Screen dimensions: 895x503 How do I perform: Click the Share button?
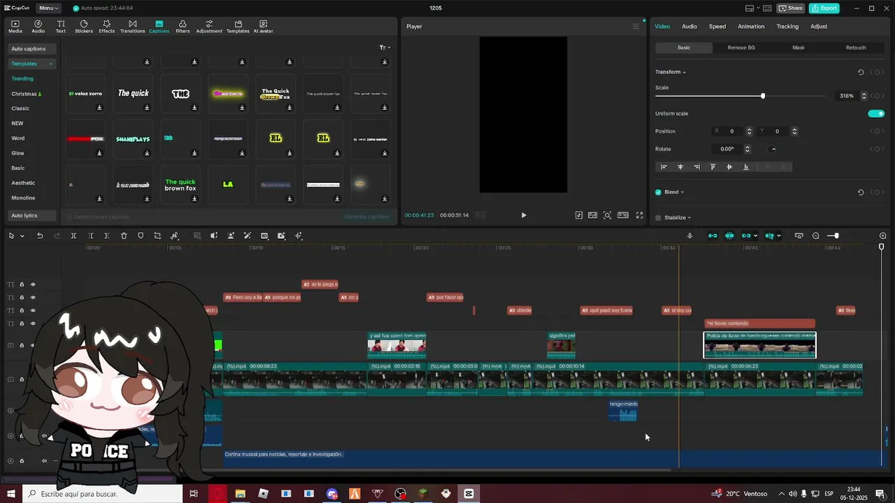[791, 8]
